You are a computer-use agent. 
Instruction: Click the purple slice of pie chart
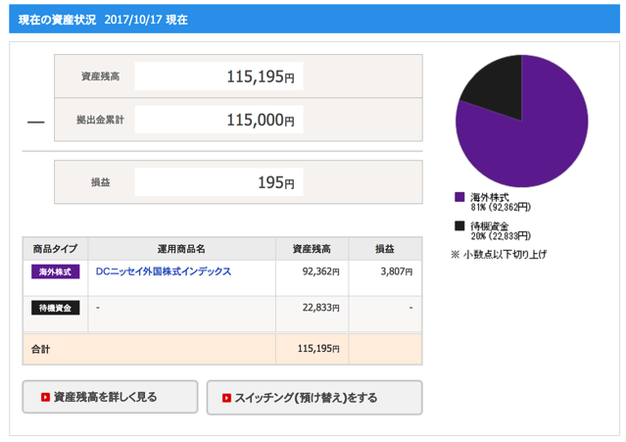(x=535, y=144)
